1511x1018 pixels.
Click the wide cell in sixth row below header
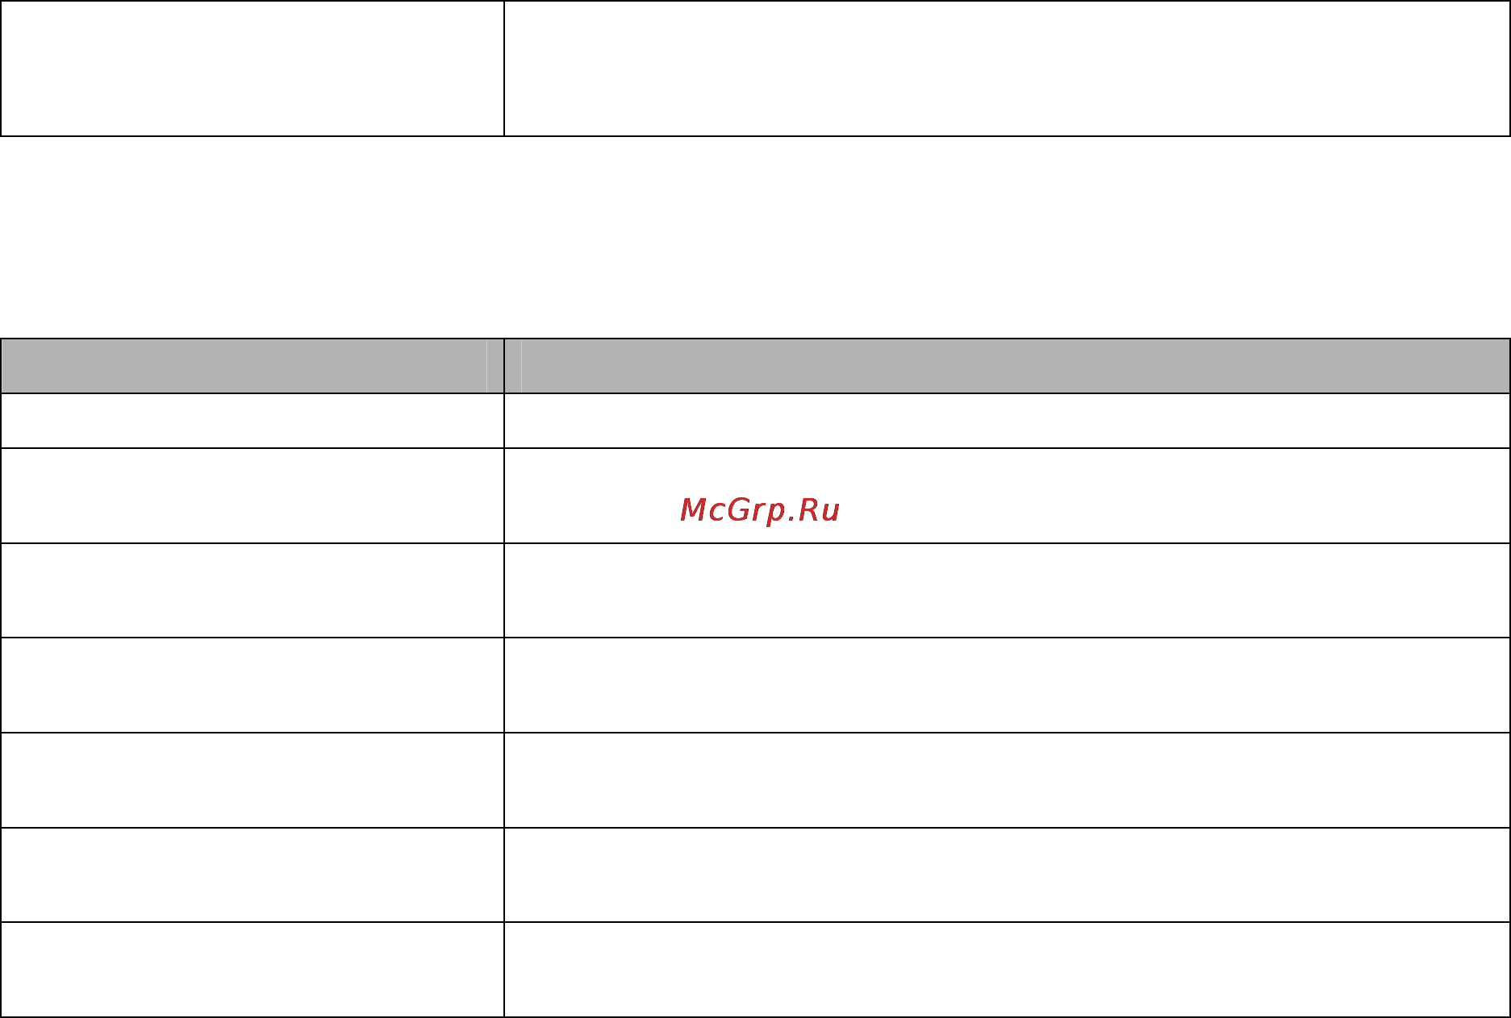click(x=1007, y=875)
